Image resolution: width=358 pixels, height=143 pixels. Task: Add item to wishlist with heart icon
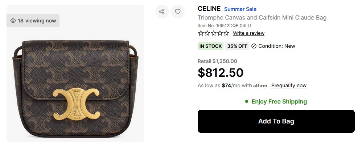[x=178, y=12]
